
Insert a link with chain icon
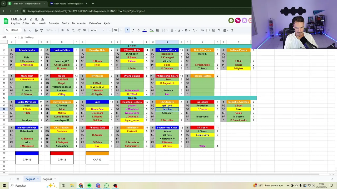coord(202,30)
